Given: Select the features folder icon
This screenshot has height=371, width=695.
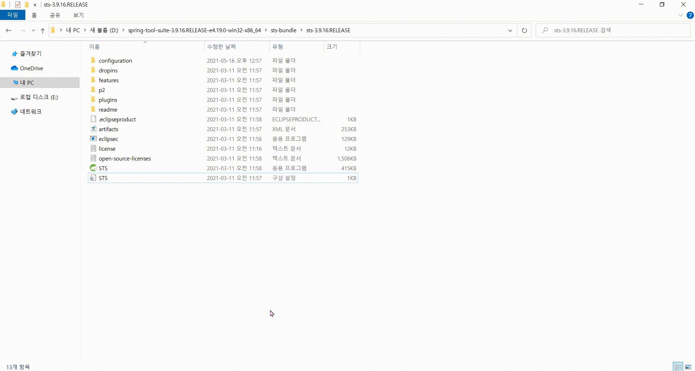Looking at the screenshot, I should click(93, 80).
